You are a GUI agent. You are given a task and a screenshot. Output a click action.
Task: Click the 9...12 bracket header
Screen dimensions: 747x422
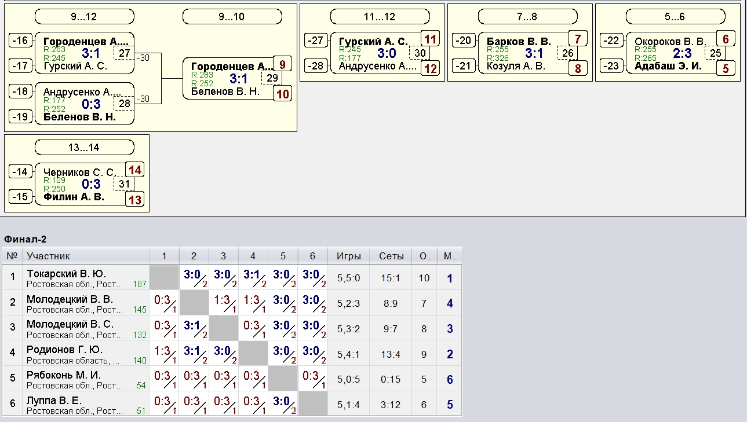tap(85, 17)
